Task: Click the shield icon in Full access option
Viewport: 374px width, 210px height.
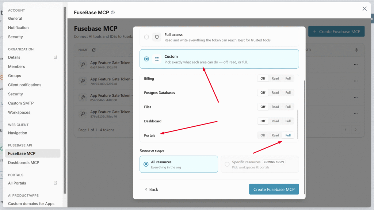Action: (157, 37)
